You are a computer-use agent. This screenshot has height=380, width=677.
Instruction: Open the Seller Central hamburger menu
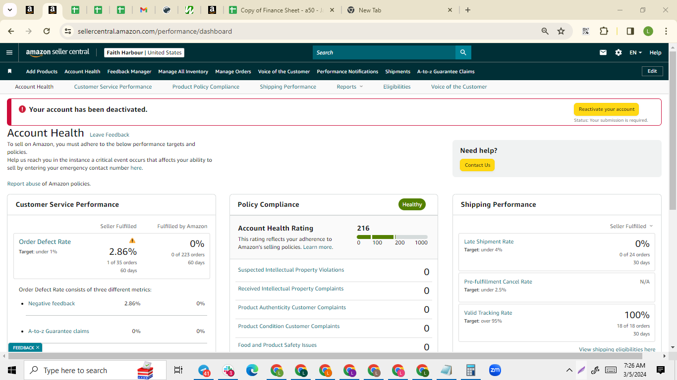(x=9, y=52)
